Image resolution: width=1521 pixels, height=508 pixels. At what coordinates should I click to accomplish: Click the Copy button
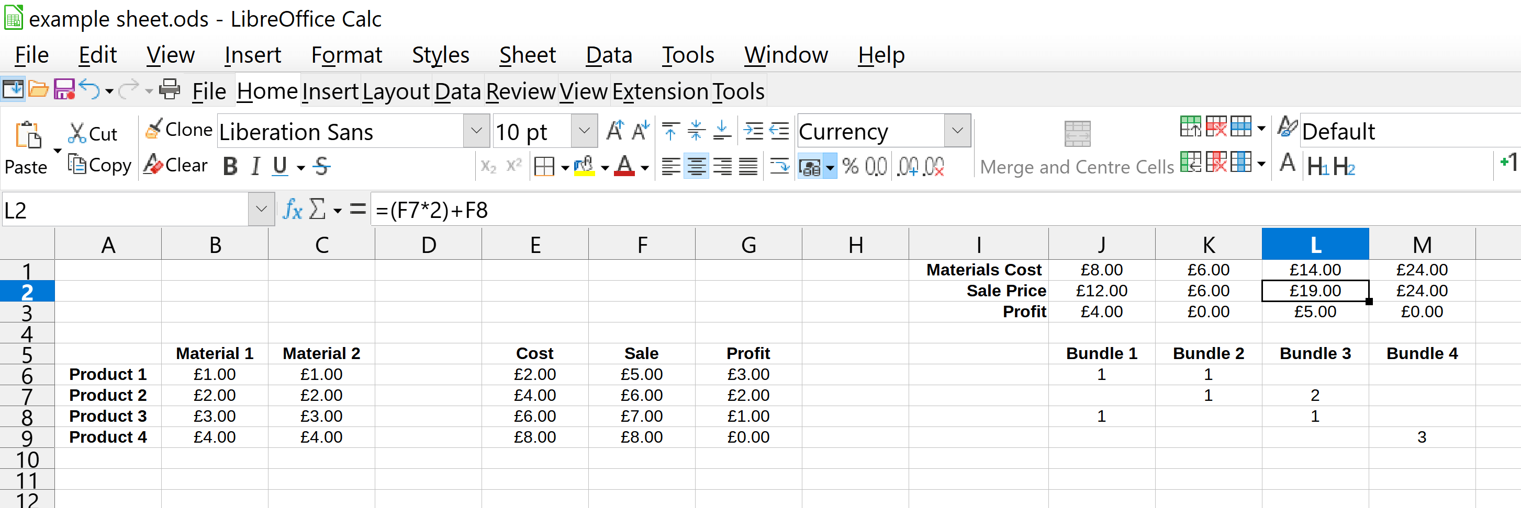[99, 166]
